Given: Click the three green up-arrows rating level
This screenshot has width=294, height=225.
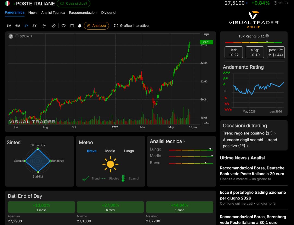Looking at the screenshot, I should tap(226, 72).
